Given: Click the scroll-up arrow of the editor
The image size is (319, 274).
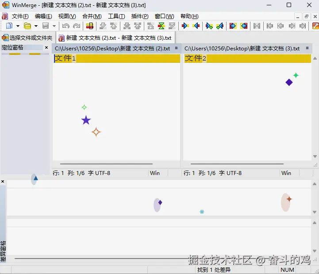Looking at the screenshot, I should click(x=315, y=58).
